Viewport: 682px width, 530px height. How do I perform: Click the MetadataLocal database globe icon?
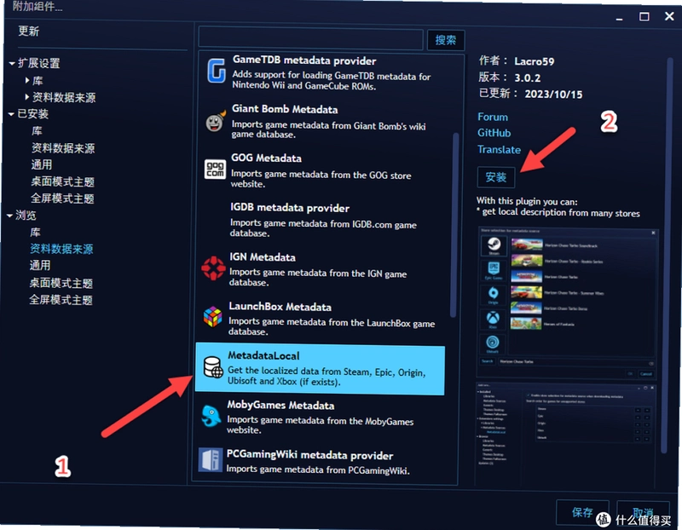click(x=213, y=367)
